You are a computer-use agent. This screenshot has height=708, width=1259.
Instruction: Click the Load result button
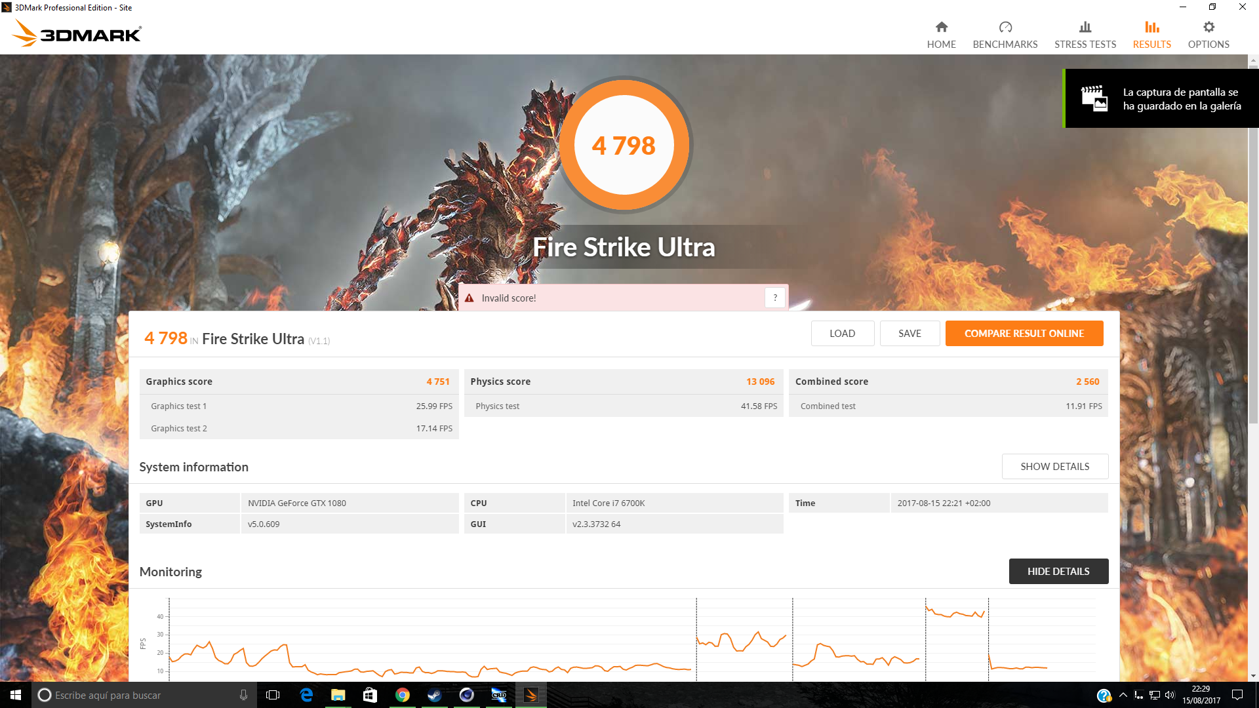coord(842,333)
